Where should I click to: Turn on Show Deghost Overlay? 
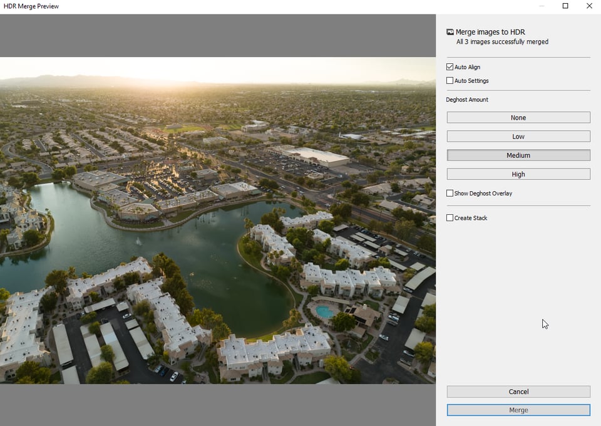(449, 193)
